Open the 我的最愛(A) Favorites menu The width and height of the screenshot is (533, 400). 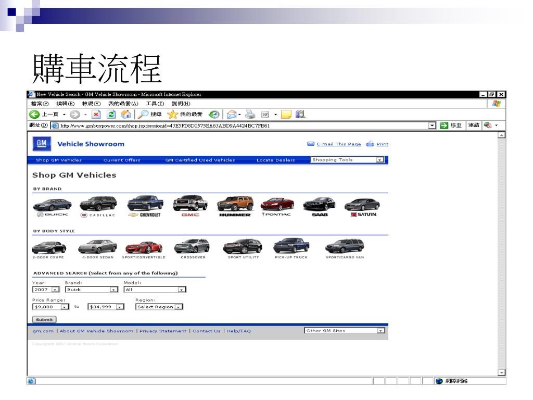point(123,104)
